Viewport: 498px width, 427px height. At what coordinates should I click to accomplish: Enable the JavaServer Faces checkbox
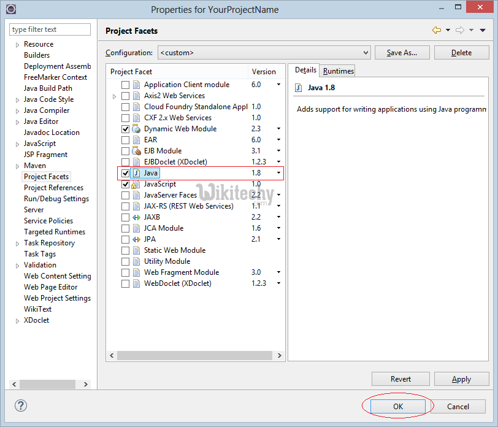coord(126,195)
